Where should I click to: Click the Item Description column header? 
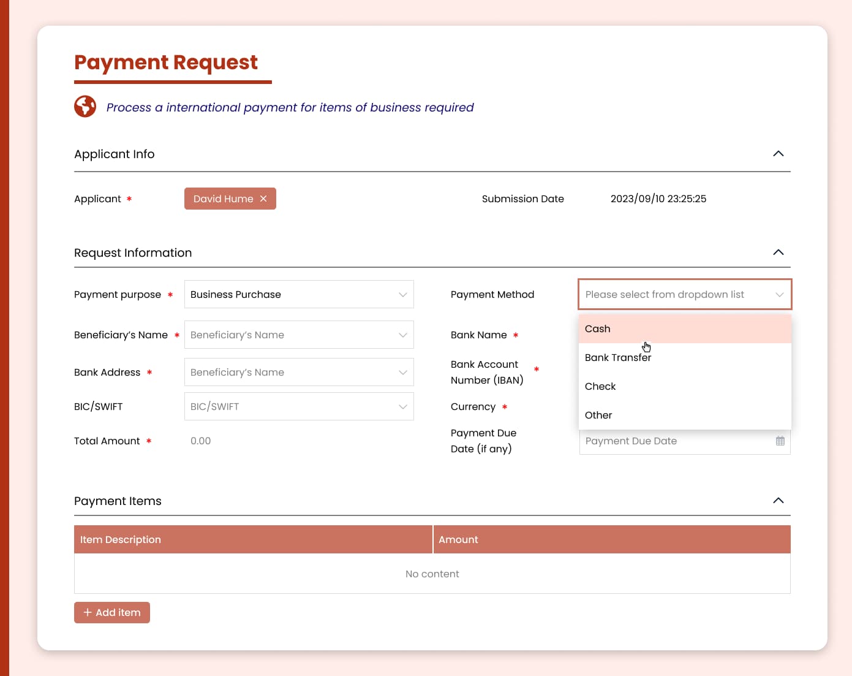point(121,539)
